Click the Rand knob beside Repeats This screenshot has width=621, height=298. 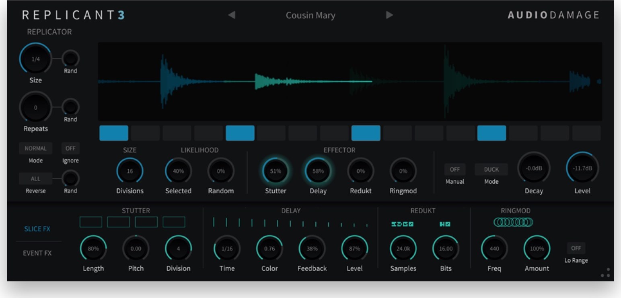click(70, 107)
